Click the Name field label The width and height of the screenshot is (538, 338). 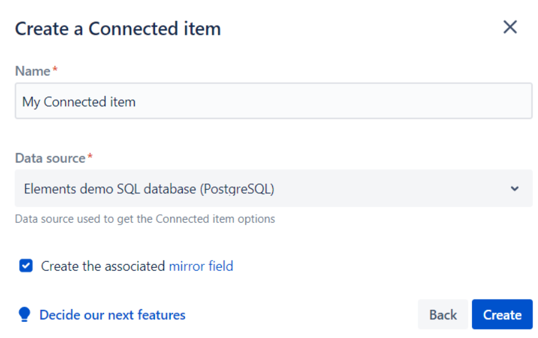(x=32, y=71)
